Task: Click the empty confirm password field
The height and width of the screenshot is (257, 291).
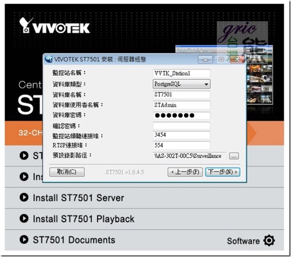Action: click(x=182, y=126)
